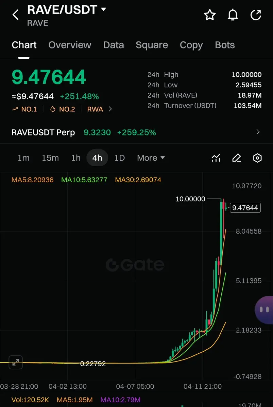The height and width of the screenshot is (407, 273).
Task: Tap the trending NO.1 ranking badge
Action: point(25,109)
